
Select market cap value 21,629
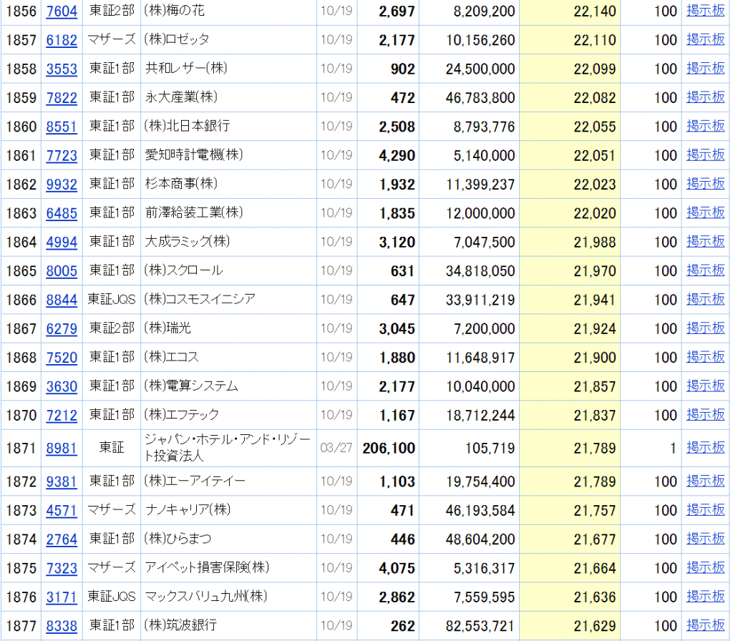595,626
